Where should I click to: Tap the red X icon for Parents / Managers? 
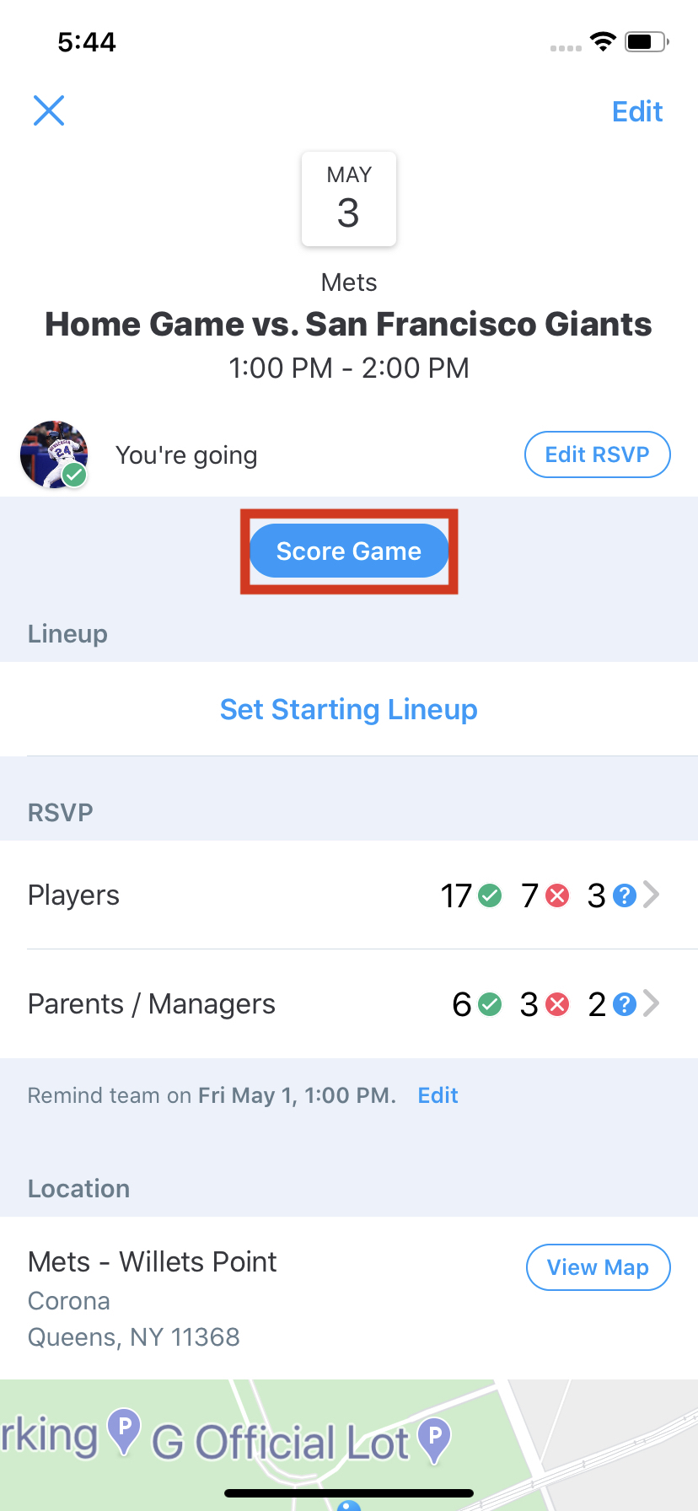coord(557,1004)
